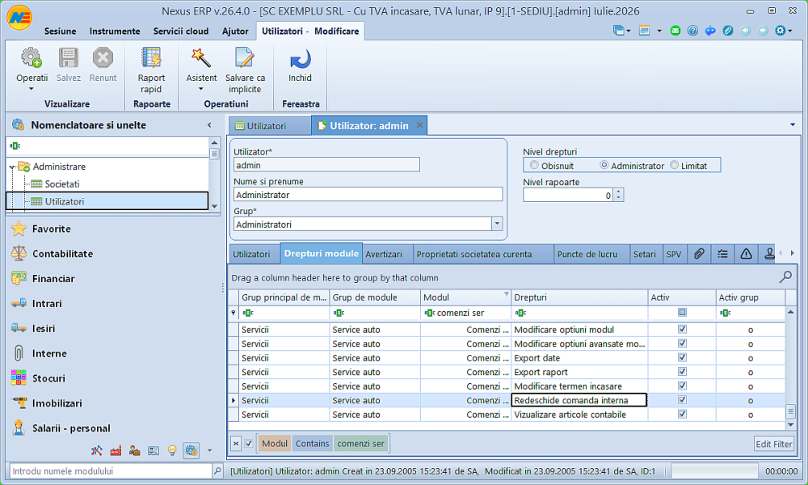Image resolution: width=808 pixels, height=485 pixels.
Task: Toggle Activ for Modificare termen incasare
Action: click(682, 386)
